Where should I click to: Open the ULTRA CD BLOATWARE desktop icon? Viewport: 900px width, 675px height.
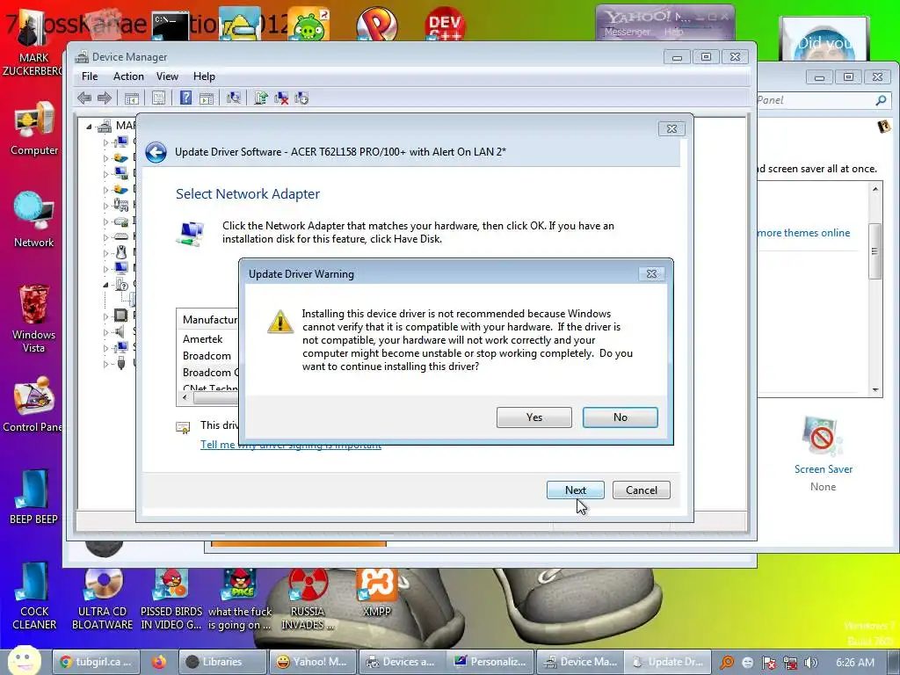tap(102, 599)
